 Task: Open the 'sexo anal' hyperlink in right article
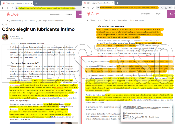click(x=139, y=29)
